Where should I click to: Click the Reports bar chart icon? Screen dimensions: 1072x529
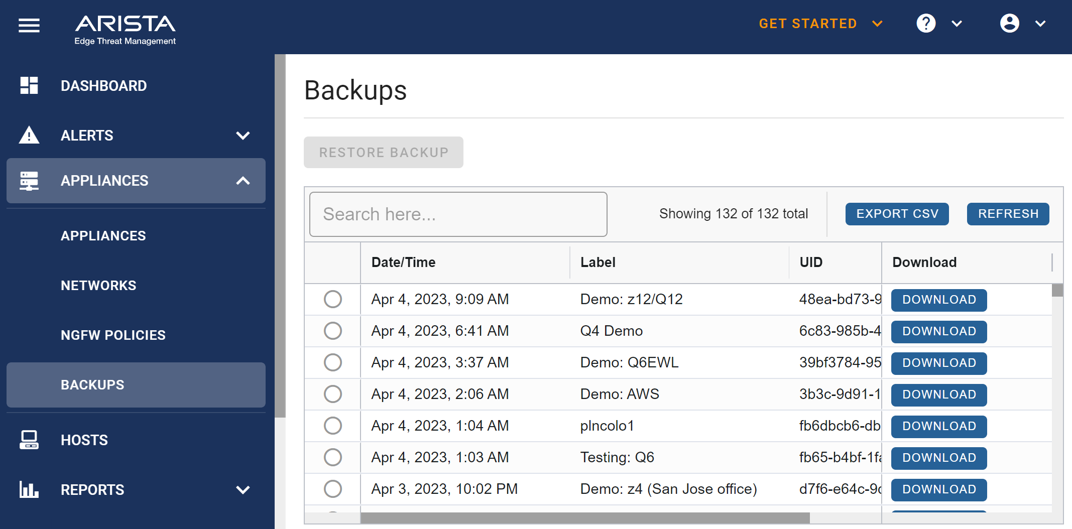click(29, 489)
